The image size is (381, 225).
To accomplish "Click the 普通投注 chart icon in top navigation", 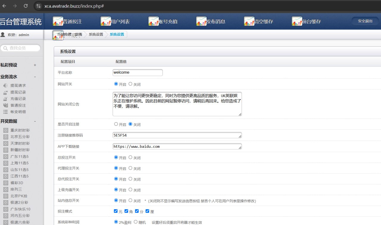I will point(58,21).
